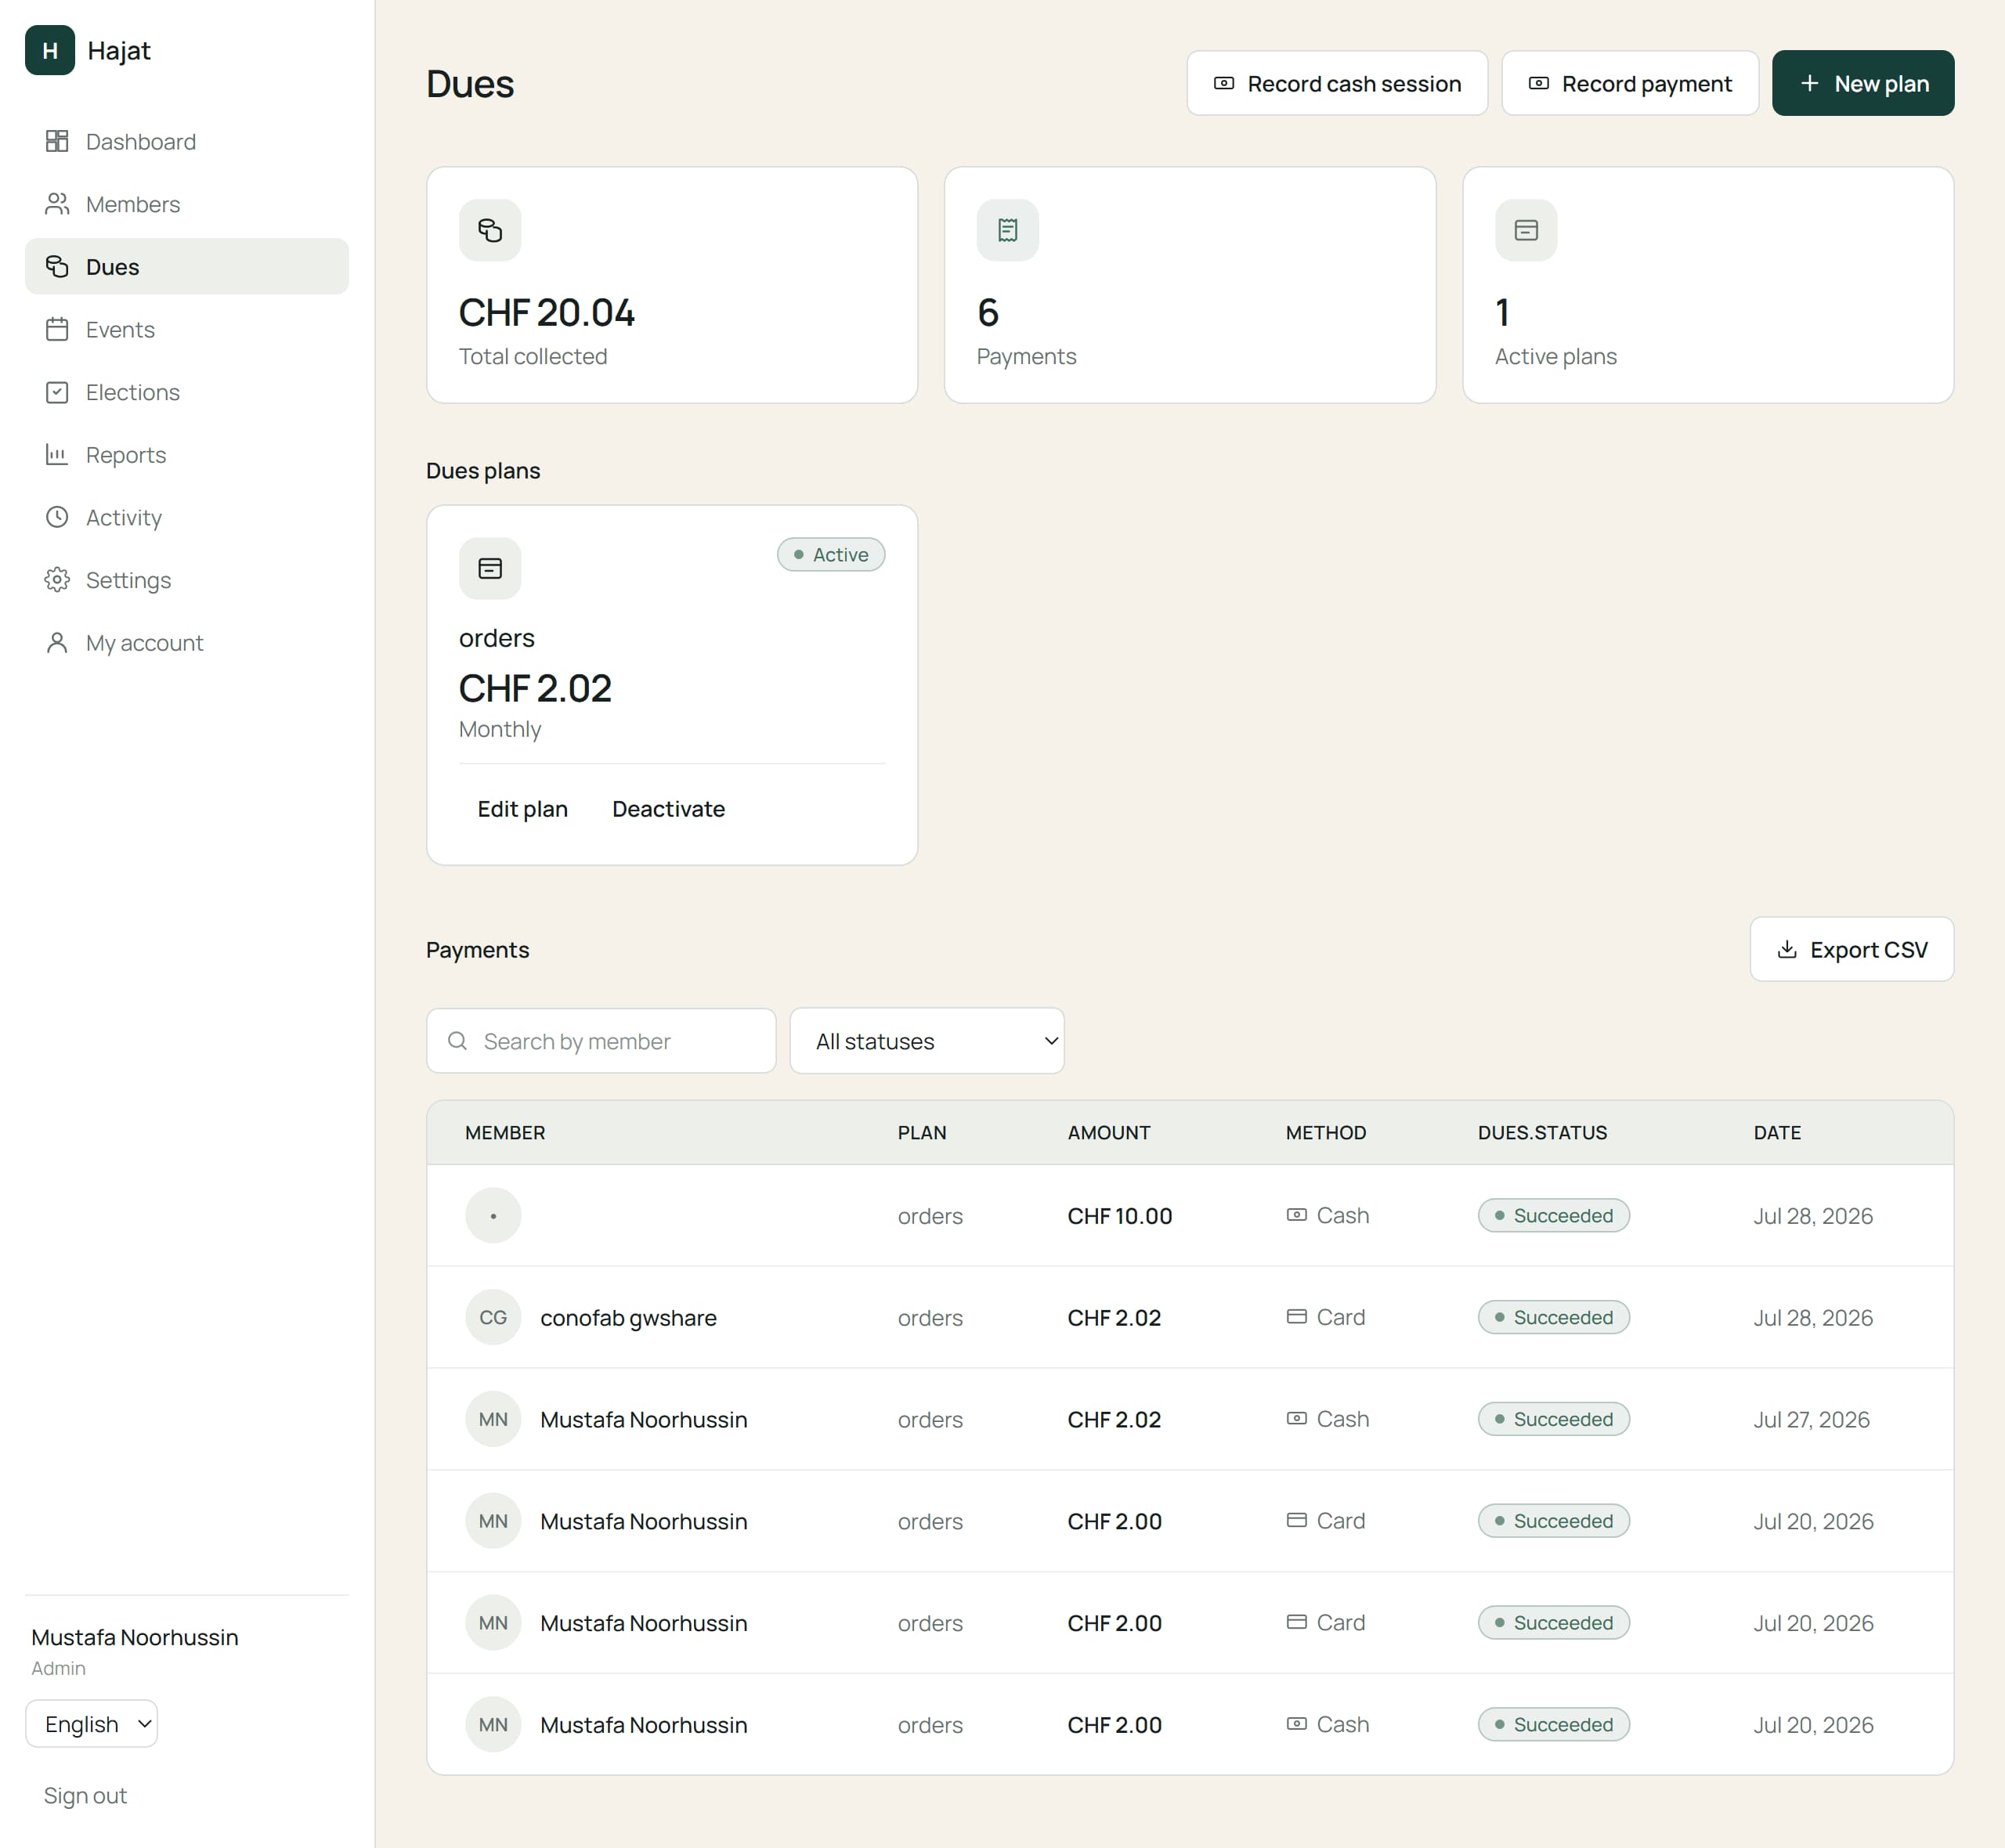2005x1848 pixels.
Task: Navigate to Events
Action: (187, 329)
